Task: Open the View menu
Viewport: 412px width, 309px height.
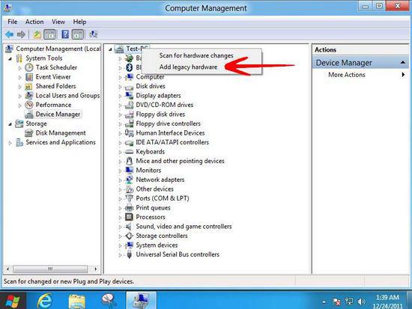Action: [58, 22]
